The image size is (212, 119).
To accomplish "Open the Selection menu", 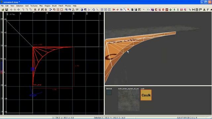I will tap(20, 6).
